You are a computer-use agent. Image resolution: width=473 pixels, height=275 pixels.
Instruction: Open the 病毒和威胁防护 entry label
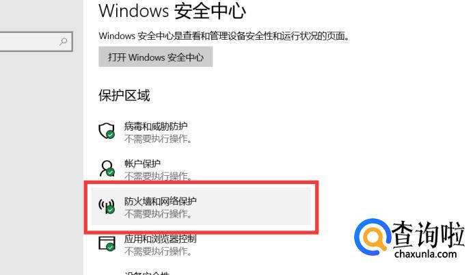(x=156, y=126)
